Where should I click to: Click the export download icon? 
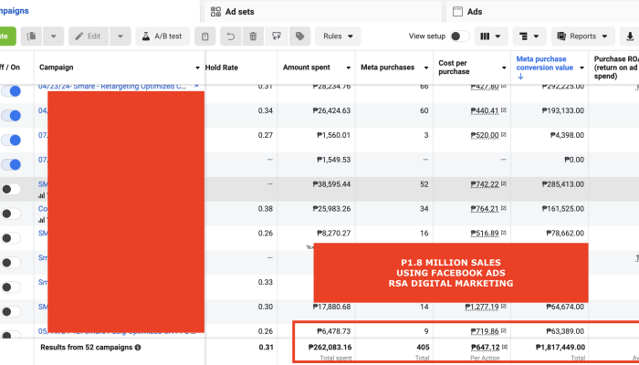click(629, 36)
